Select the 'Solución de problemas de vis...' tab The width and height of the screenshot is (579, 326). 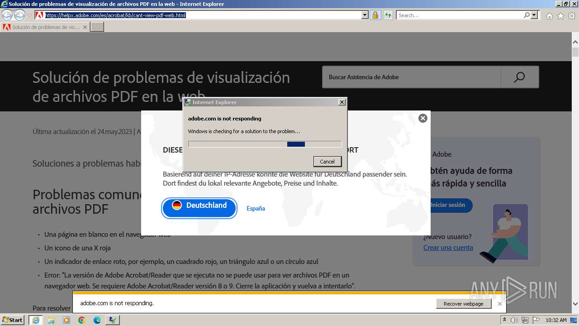tap(45, 27)
